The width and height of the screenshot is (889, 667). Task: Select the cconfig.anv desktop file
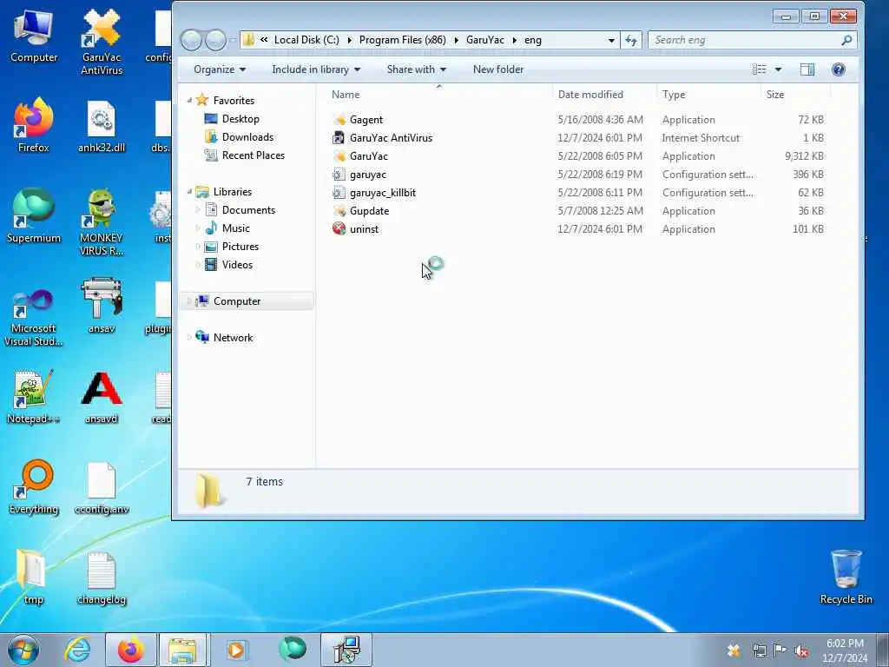(102, 488)
